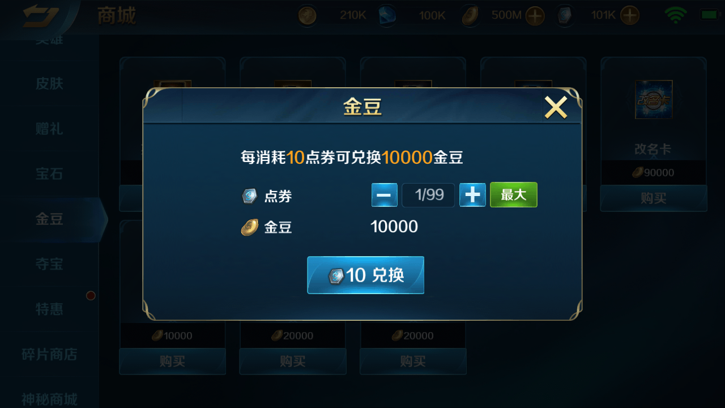Open the 夺宝 sidebar tab
Viewport: 725px width, 408px height.
49,264
